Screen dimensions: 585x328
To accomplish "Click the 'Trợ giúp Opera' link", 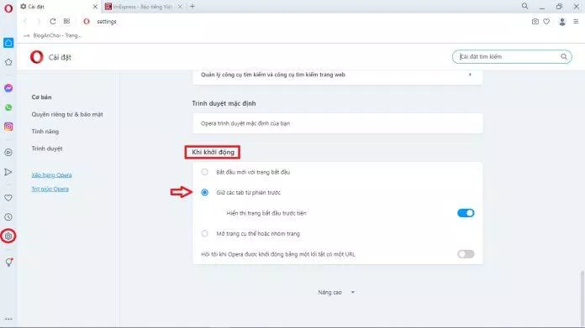I will 50,189.
